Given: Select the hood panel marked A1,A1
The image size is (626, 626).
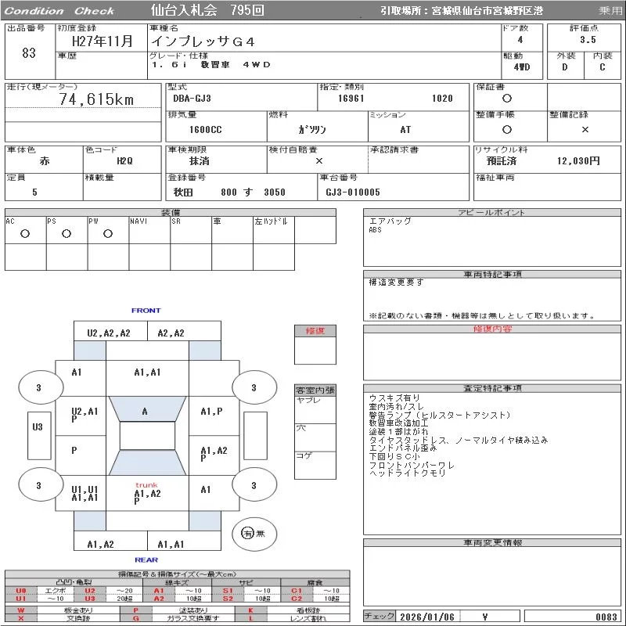Looking at the screenshot, I should 147,372.
